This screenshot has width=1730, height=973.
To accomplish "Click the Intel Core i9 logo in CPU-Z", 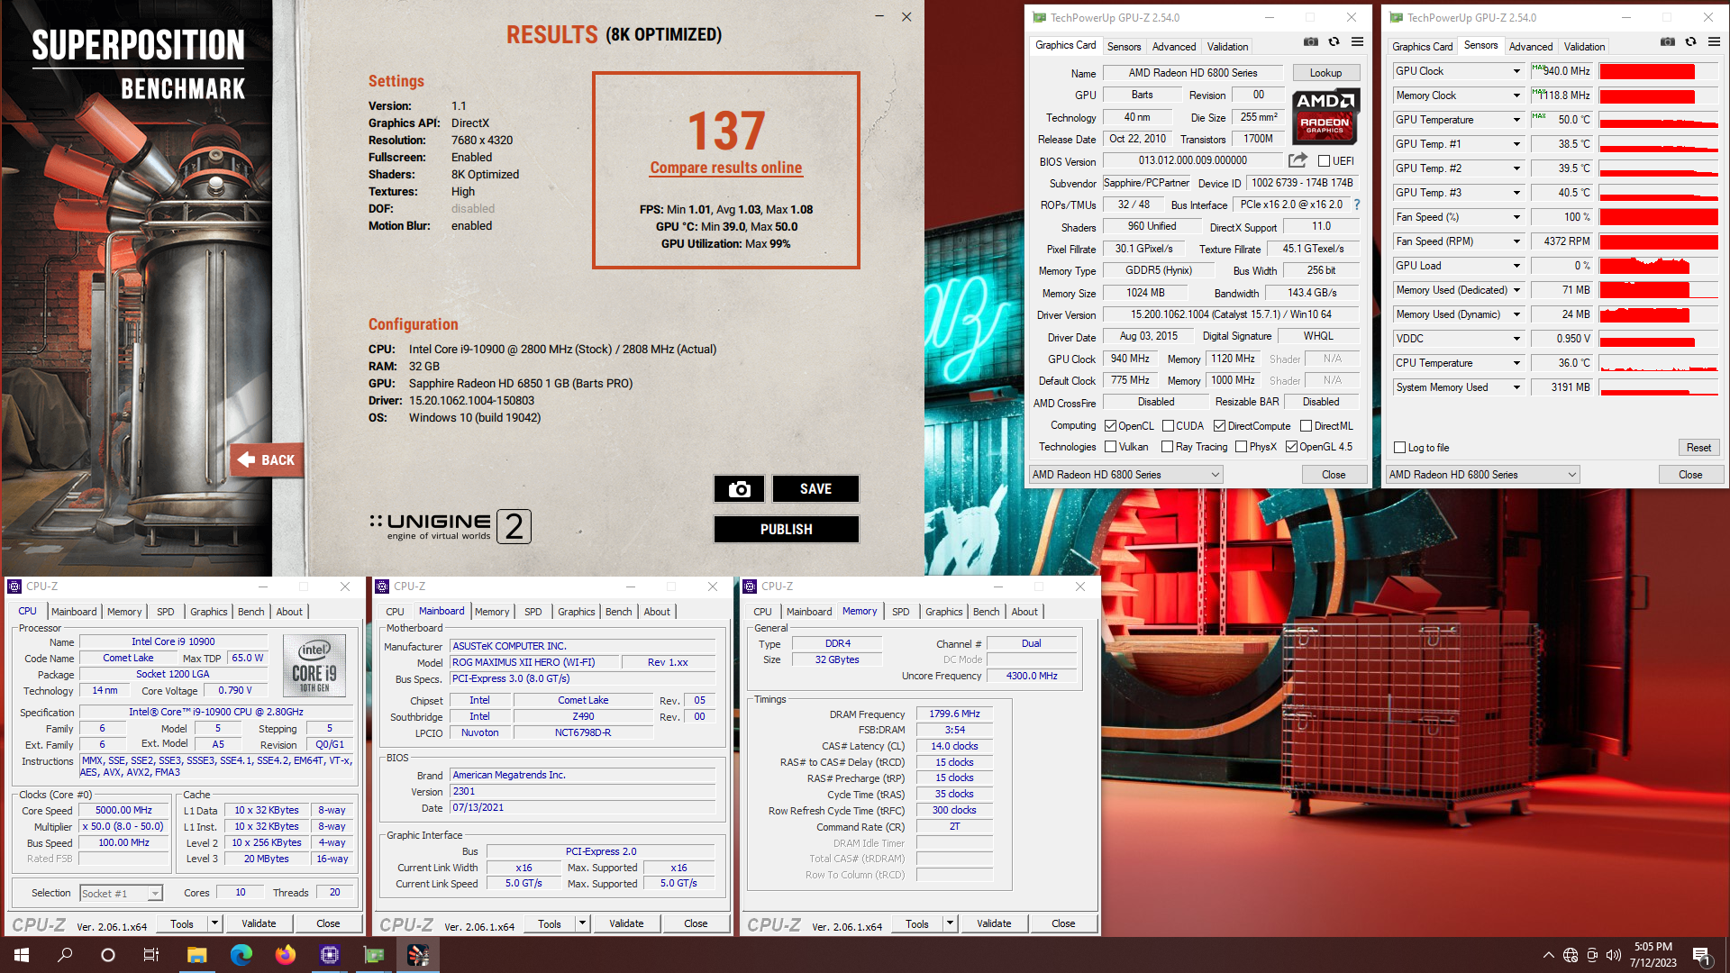I will [x=314, y=666].
